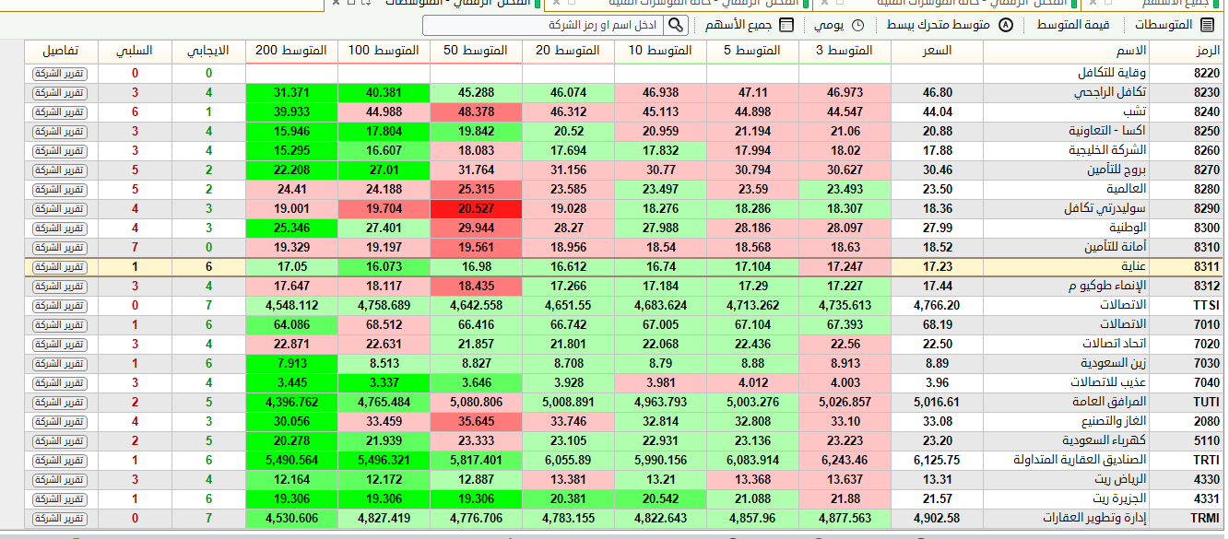Click the green 64.086 cell for الاتصالات
Screen dimensions: 1229x539
(x=291, y=324)
